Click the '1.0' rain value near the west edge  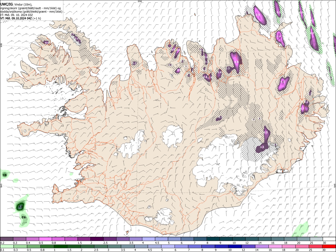(4, 175)
